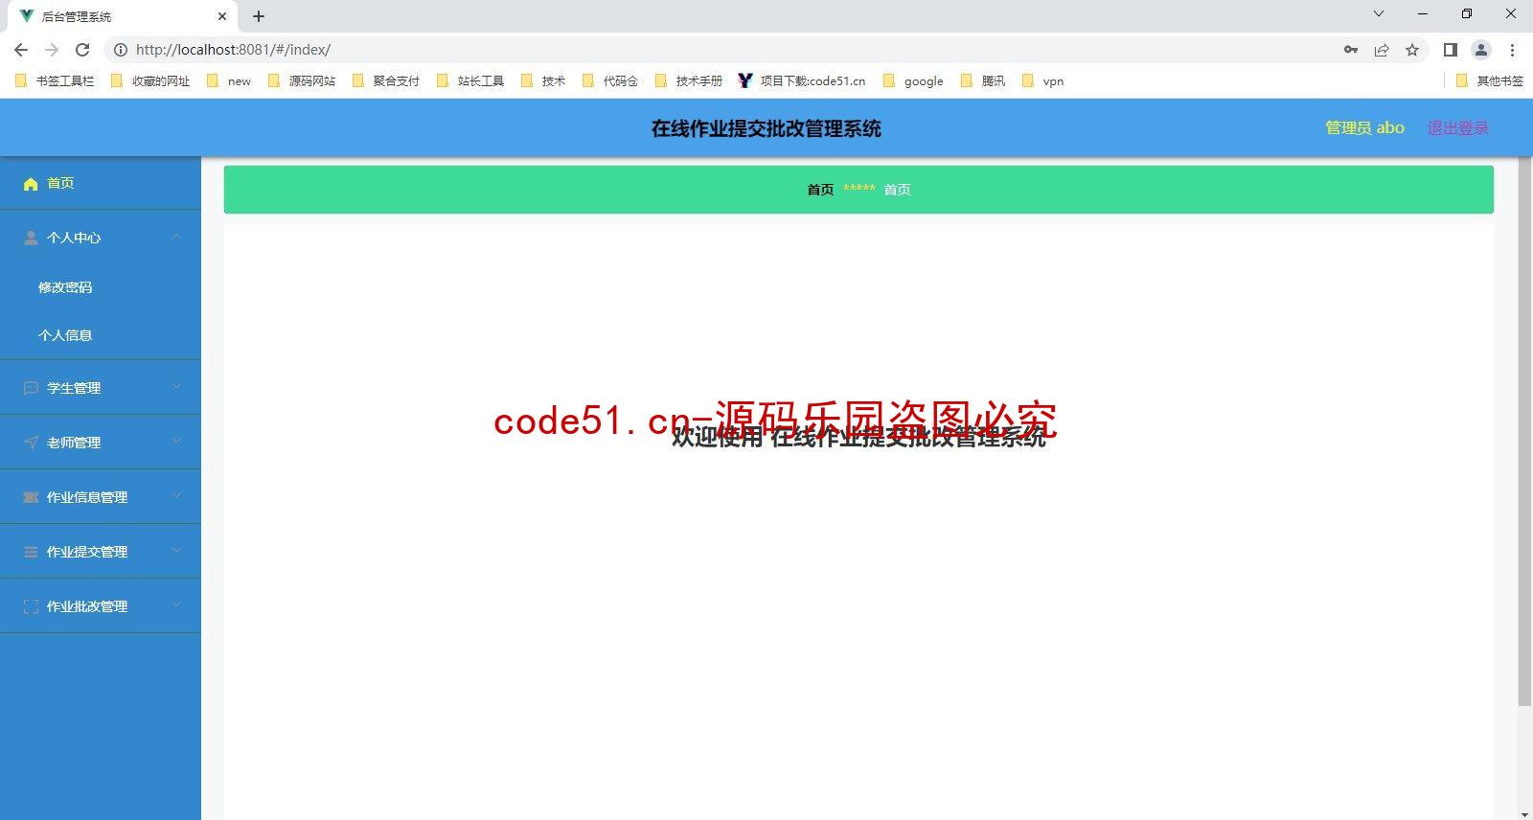Open the 书签工具栏 bookmark folder
1533x820 pixels.
[x=55, y=81]
